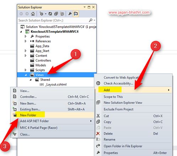This screenshot has width=177, height=156.
Task: Click the Home icon in Solution Explorer toolbar
Action: (33, 14)
